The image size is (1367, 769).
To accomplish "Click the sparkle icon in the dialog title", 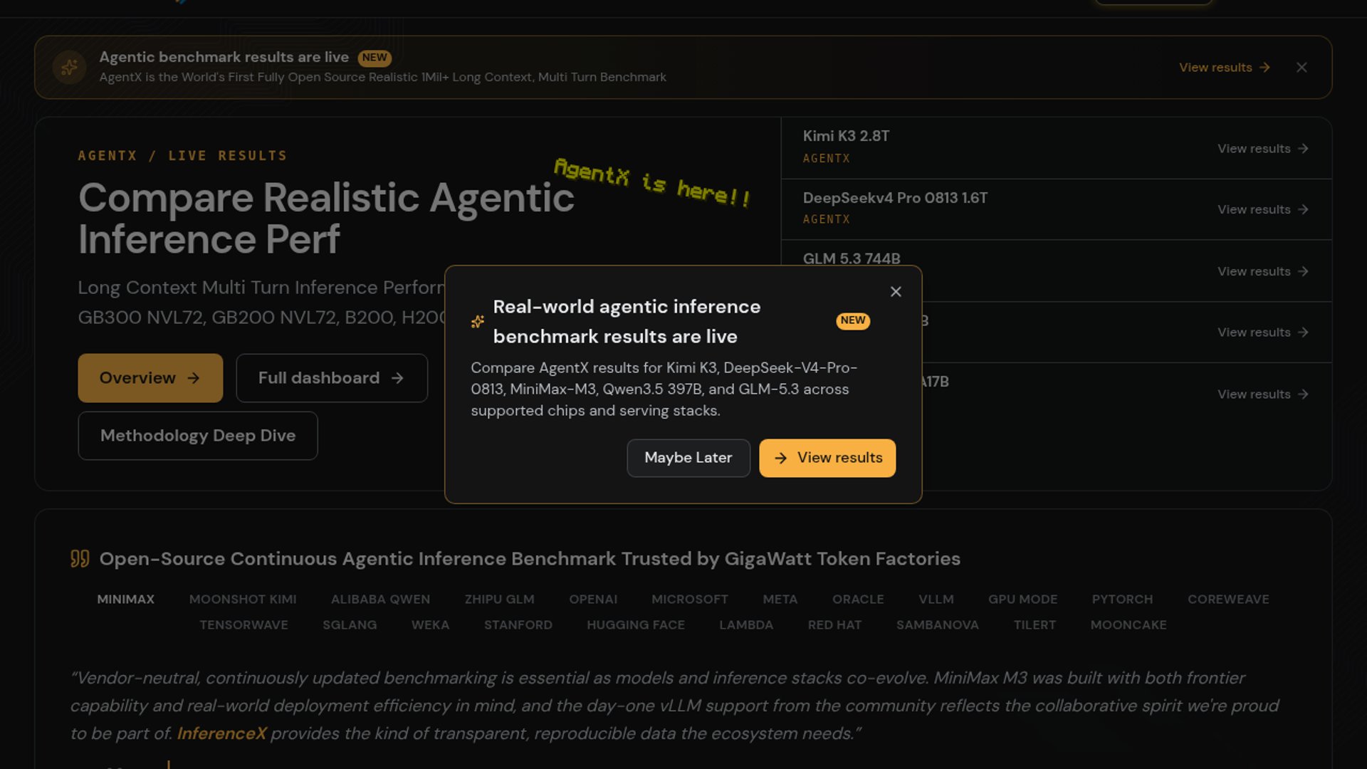I will pos(478,322).
